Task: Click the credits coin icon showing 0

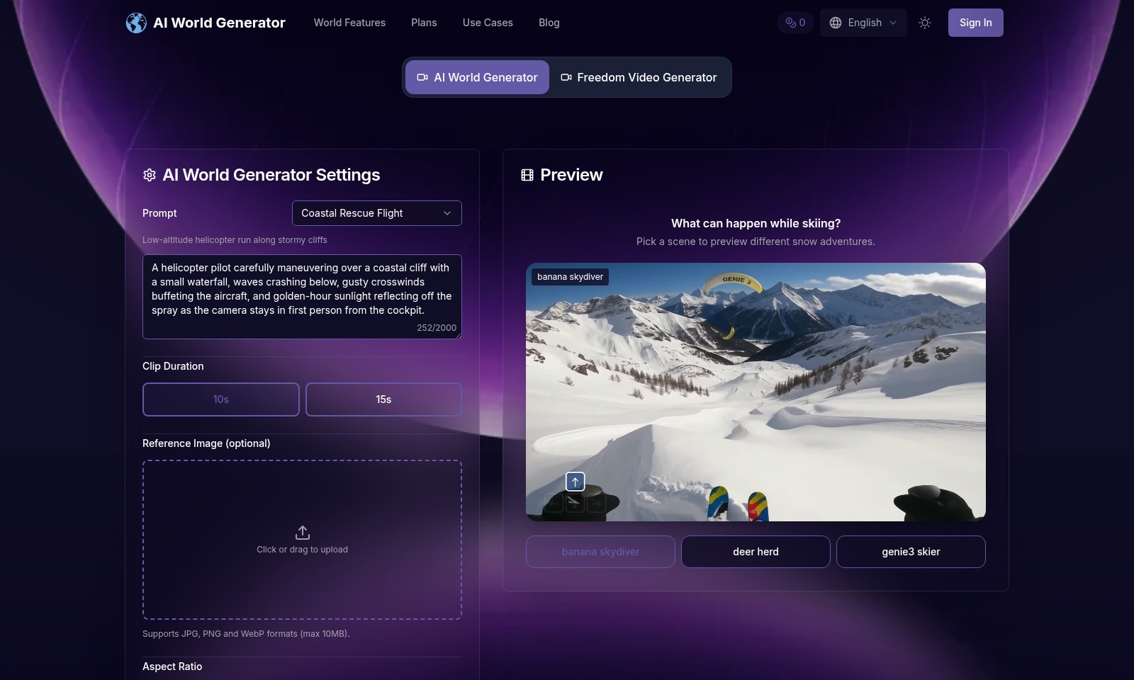Action: 790,23
